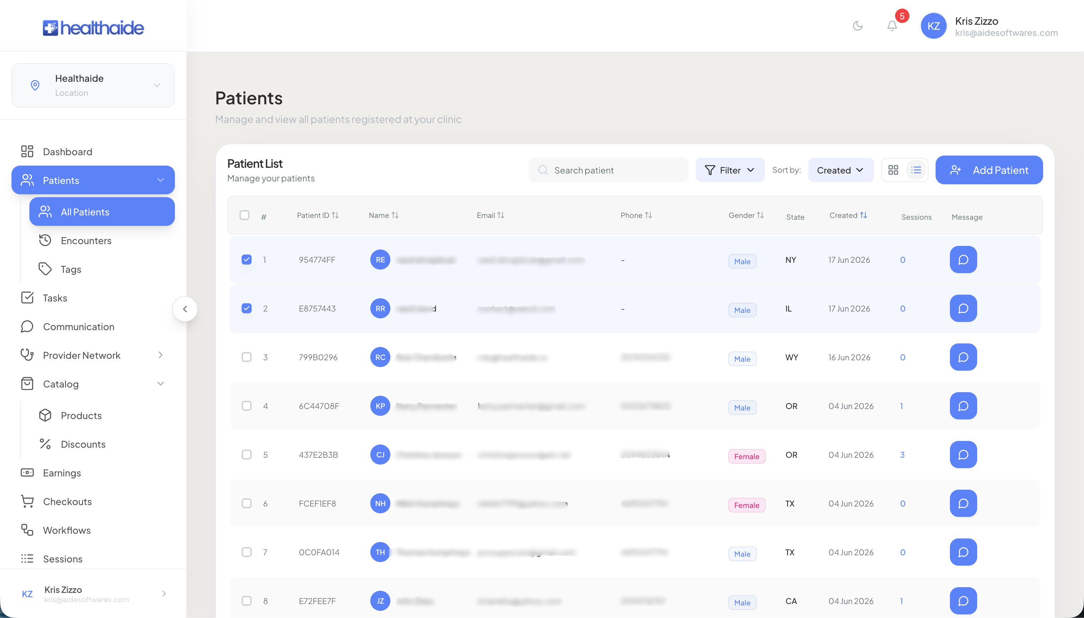The width and height of the screenshot is (1084, 618).
Task: Sort by Gender column arrows
Action: pyautogui.click(x=760, y=215)
